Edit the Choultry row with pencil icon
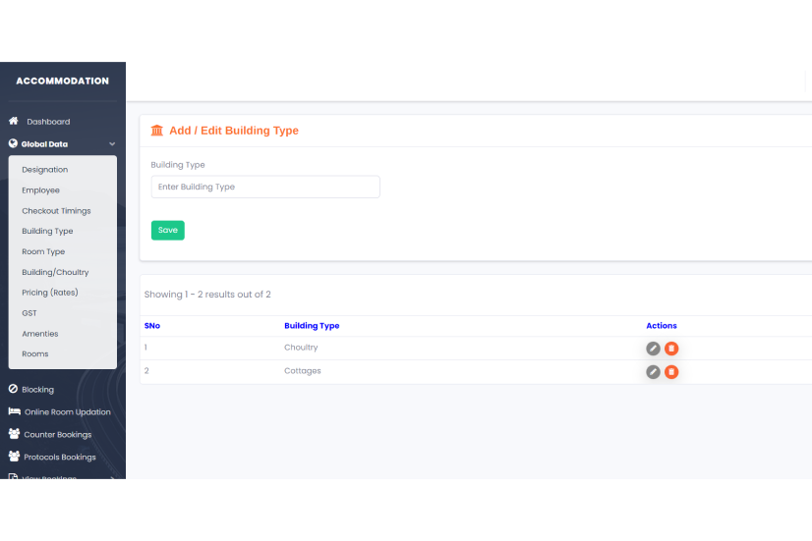The image size is (812, 541). point(653,349)
